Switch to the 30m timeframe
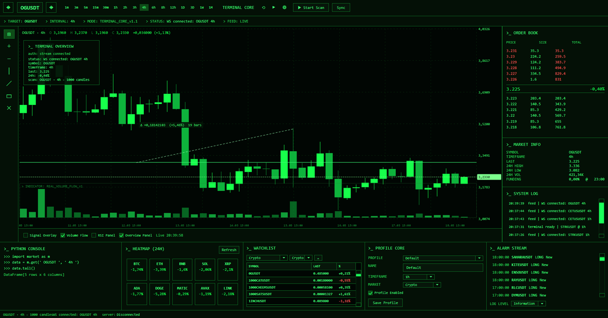Viewport: 608px width, 318px height. coord(105,8)
